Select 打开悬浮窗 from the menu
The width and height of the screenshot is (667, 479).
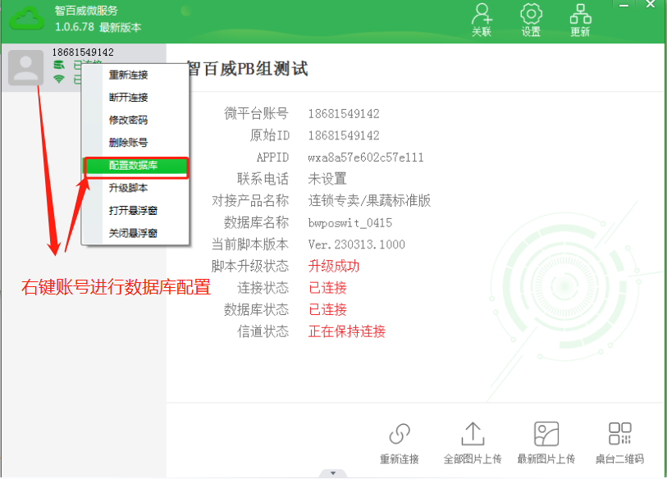pos(133,211)
